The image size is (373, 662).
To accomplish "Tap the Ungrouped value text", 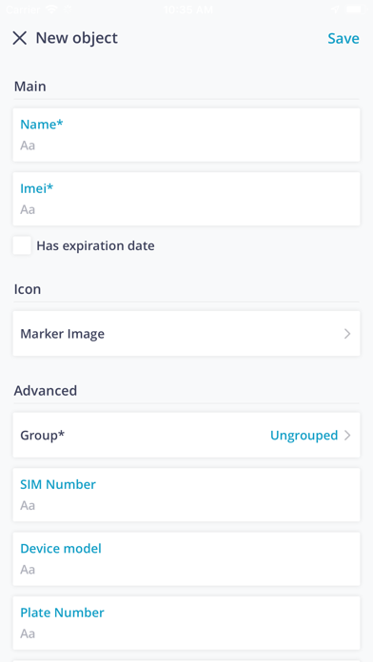I will point(304,436).
